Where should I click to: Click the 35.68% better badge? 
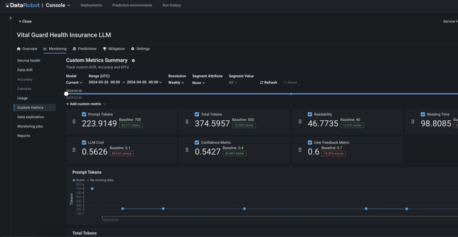(x=234, y=154)
